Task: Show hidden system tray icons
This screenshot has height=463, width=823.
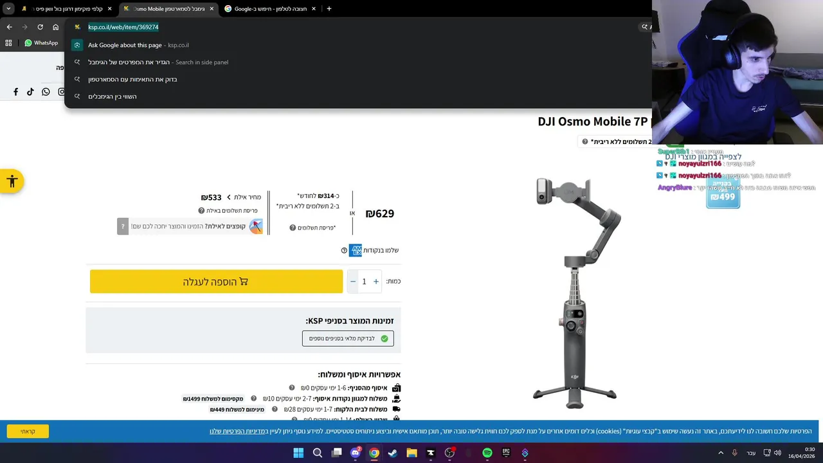Action: [x=721, y=453]
